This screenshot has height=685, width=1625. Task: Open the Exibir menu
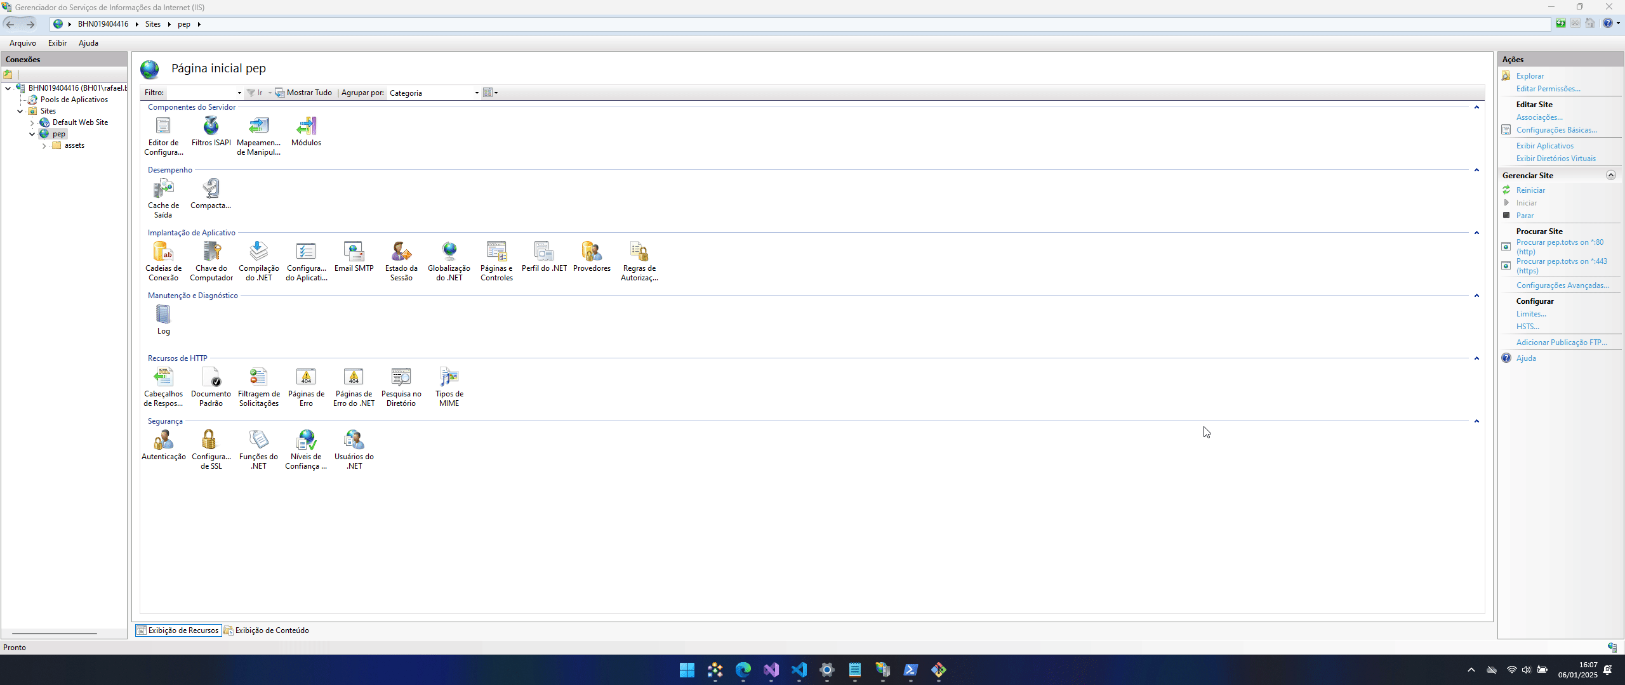(x=57, y=43)
